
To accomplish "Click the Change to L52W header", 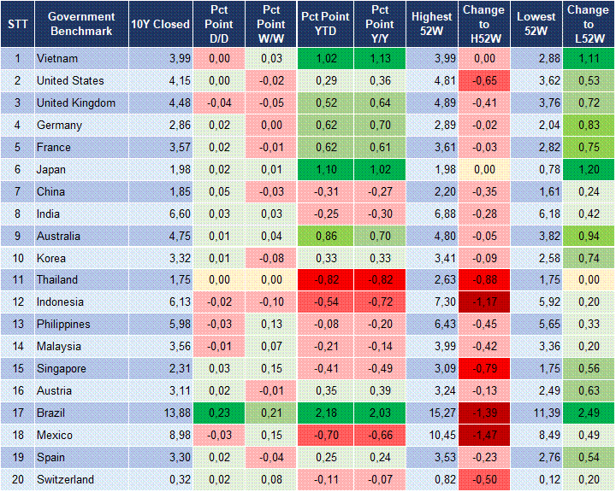I will [588, 24].
